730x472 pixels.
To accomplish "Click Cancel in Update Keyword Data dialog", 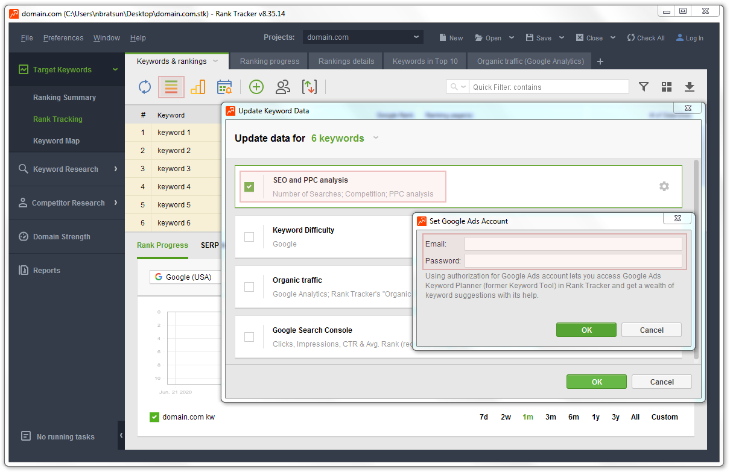I will pos(662,382).
